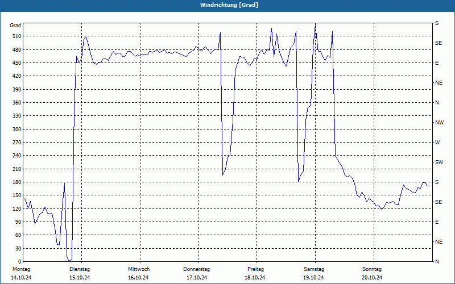This screenshot has height=284, width=455.
Task: Select the Montag day label
Action: pos(21,269)
